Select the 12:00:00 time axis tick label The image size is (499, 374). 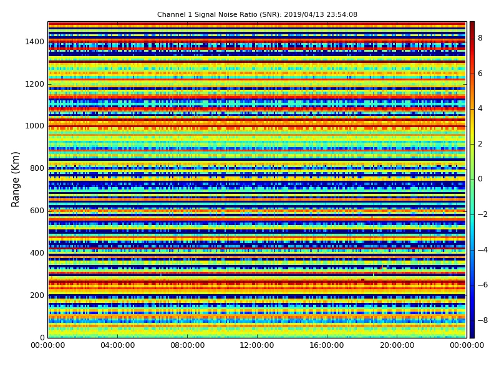coord(257,346)
